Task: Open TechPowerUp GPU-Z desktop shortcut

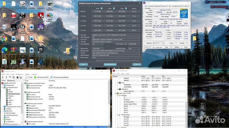Action: (13, 64)
